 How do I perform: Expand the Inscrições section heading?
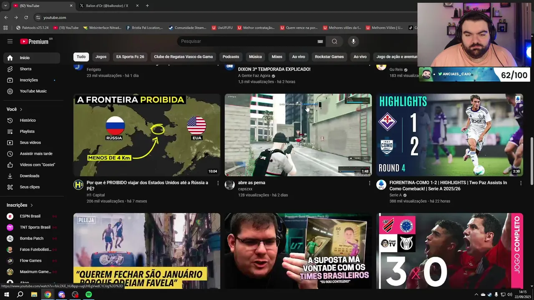(20, 205)
